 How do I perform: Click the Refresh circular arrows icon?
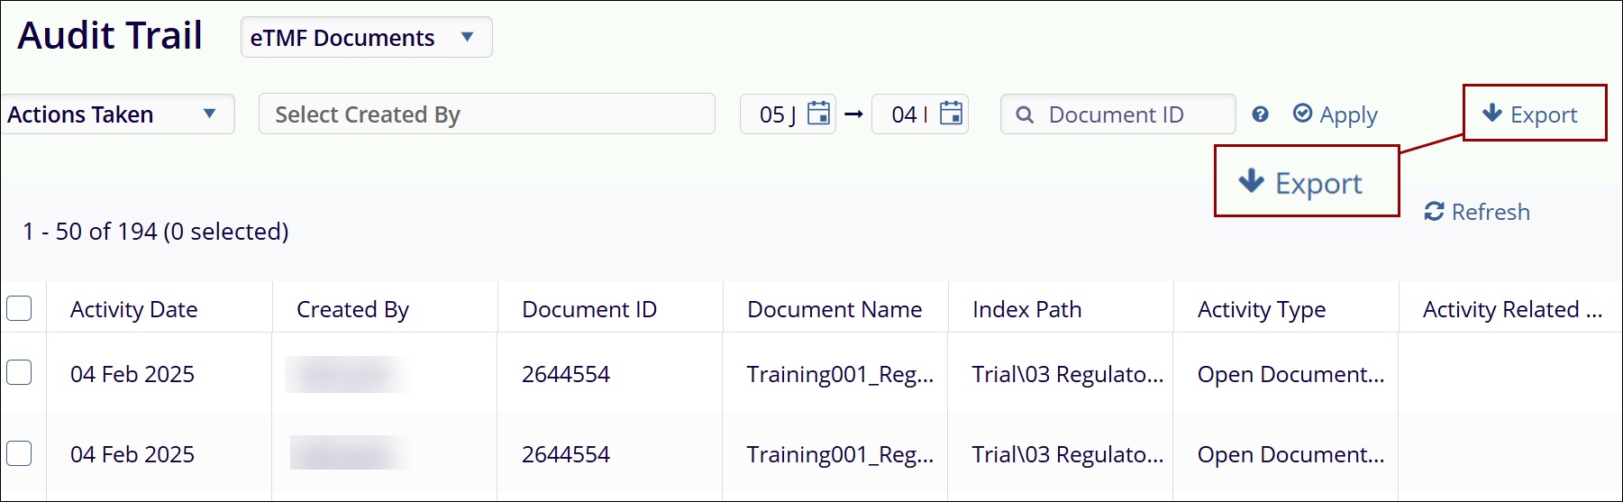[x=1434, y=212]
